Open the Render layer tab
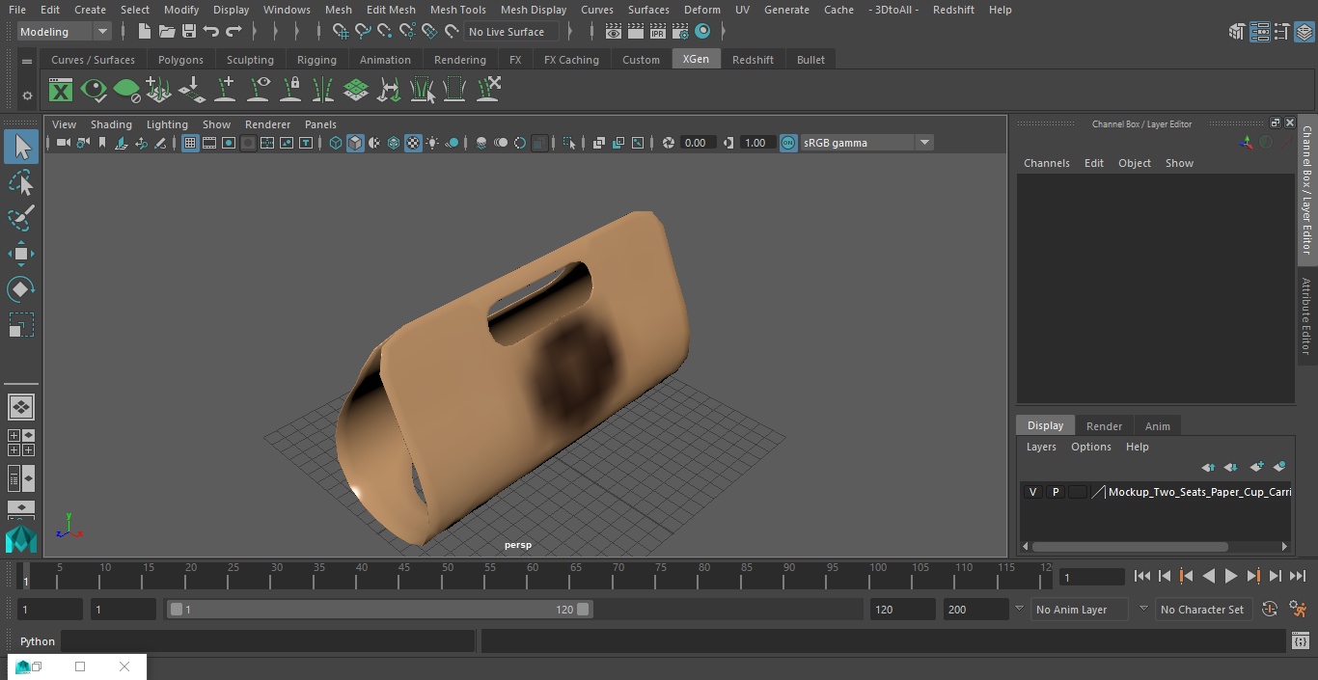Viewport: 1318px width, 680px height. [1104, 426]
